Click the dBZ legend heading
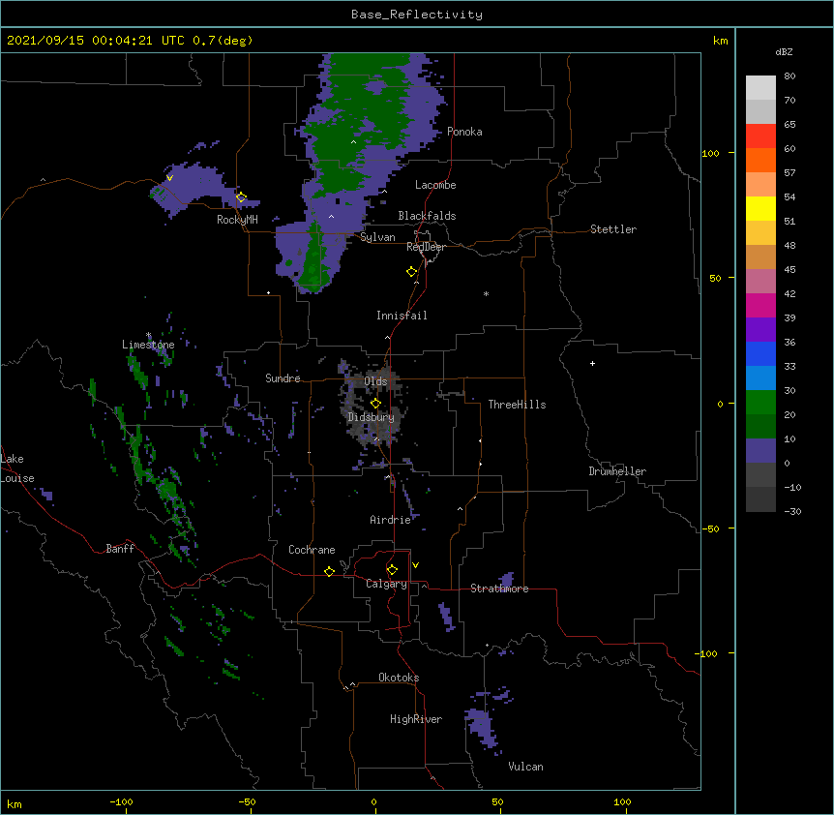834x815 pixels. (x=784, y=51)
